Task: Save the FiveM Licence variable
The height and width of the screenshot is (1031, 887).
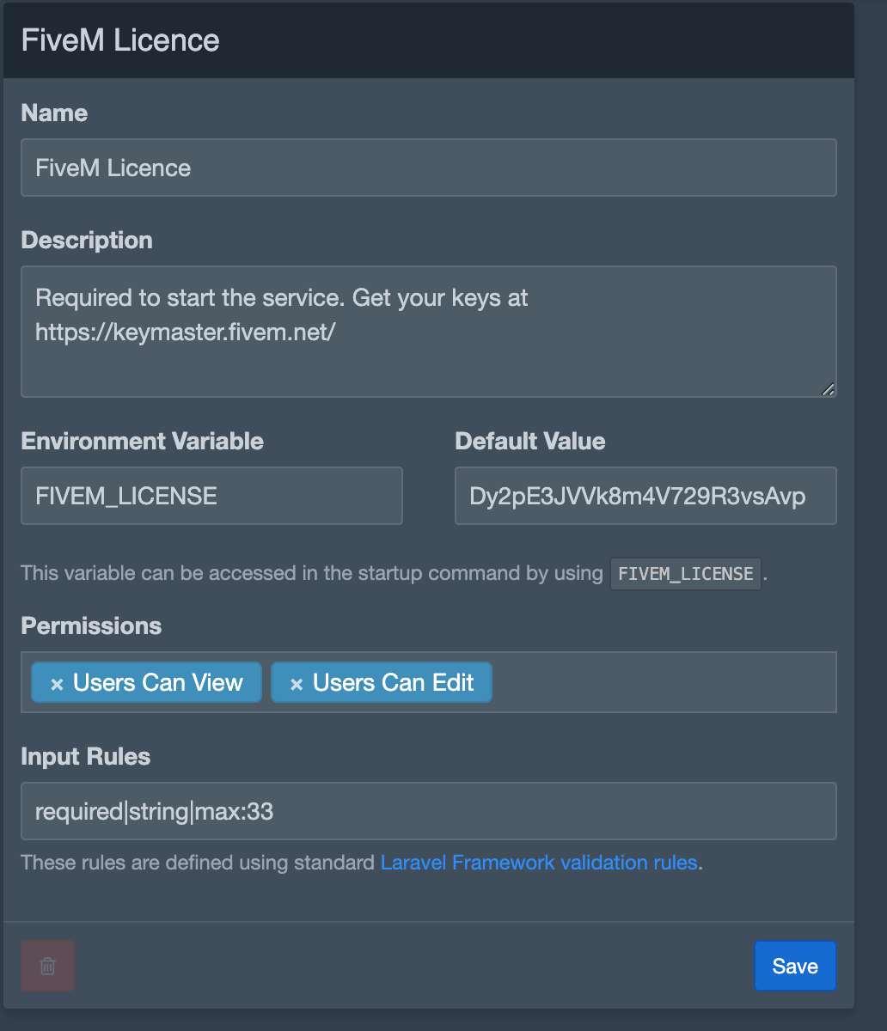Action: click(794, 966)
